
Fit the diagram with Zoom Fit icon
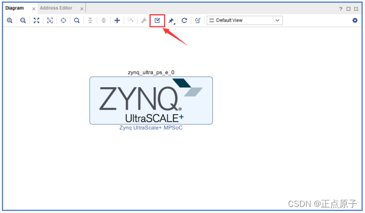pyautogui.click(x=36, y=20)
